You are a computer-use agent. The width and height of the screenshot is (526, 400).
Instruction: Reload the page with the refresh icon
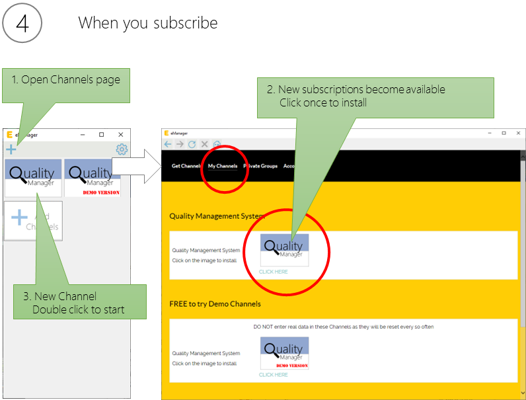pyautogui.click(x=192, y=143)
